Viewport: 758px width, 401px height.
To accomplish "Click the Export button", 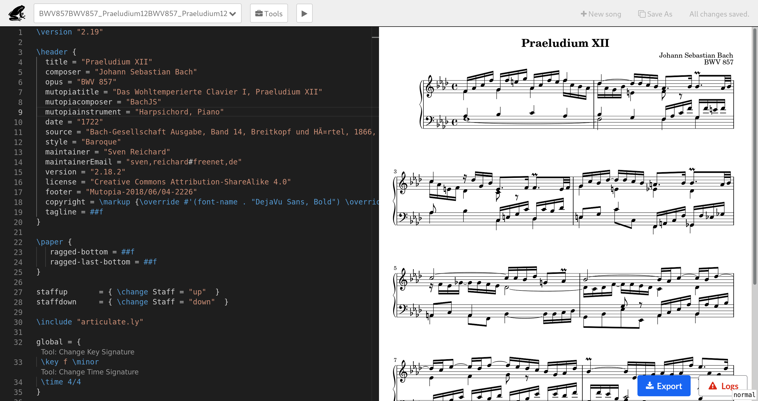I will coord(664,385).
